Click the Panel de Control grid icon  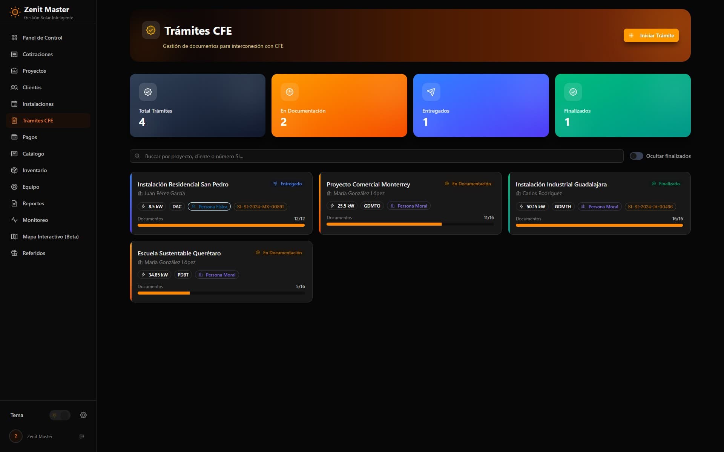coord(14,38)
